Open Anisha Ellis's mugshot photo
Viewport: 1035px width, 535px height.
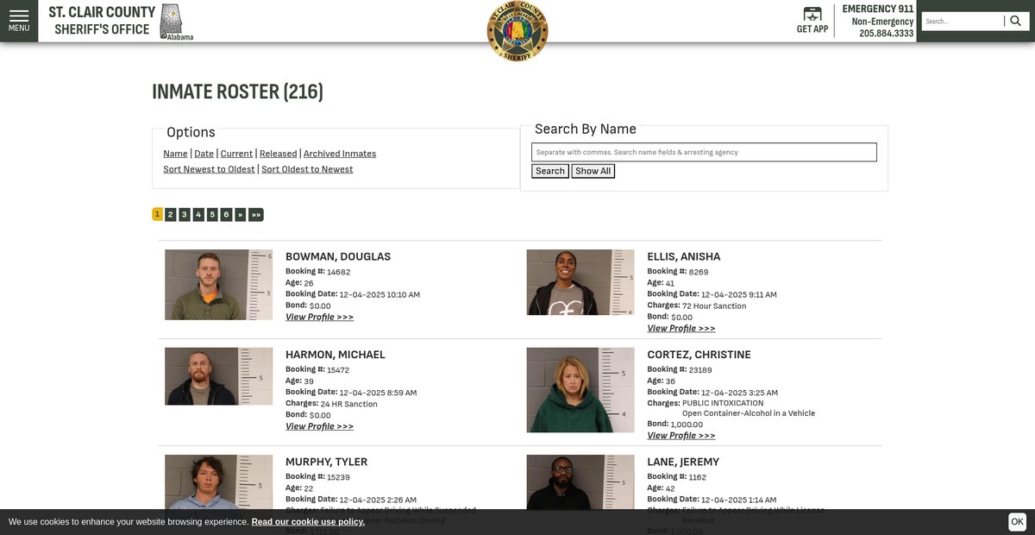point(580,282)
